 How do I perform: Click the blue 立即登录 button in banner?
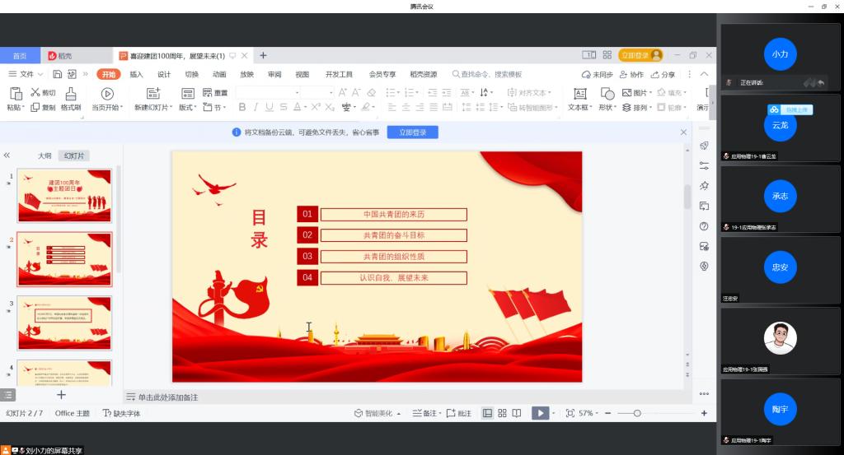(x=412, y=132)
